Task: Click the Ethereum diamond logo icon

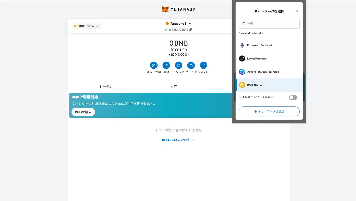Action: (x=242, y=45)
